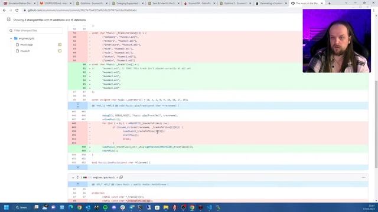Image resolution: width=378 pixels, height=212 pixels.
Task: Switch to the ScummVM RetroPie tab
Action: [200, 4]
